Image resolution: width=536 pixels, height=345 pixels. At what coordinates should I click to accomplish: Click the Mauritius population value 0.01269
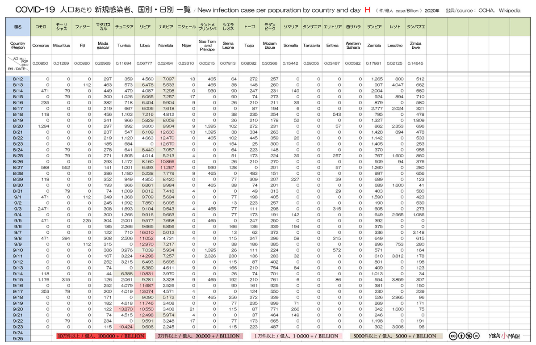(62, 63)
